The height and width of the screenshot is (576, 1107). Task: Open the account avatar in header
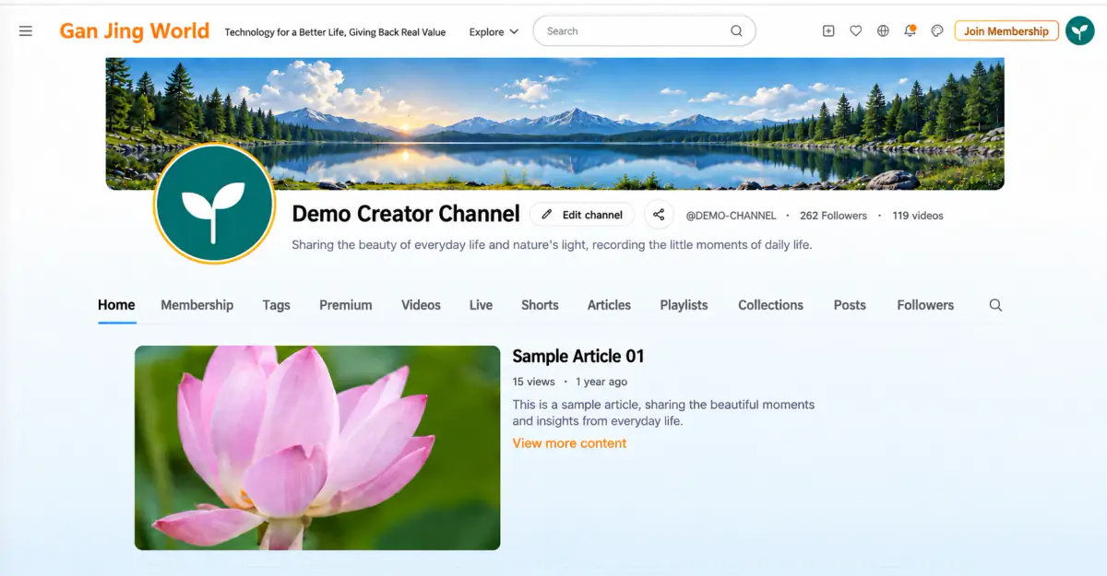tap(1080, 30)
